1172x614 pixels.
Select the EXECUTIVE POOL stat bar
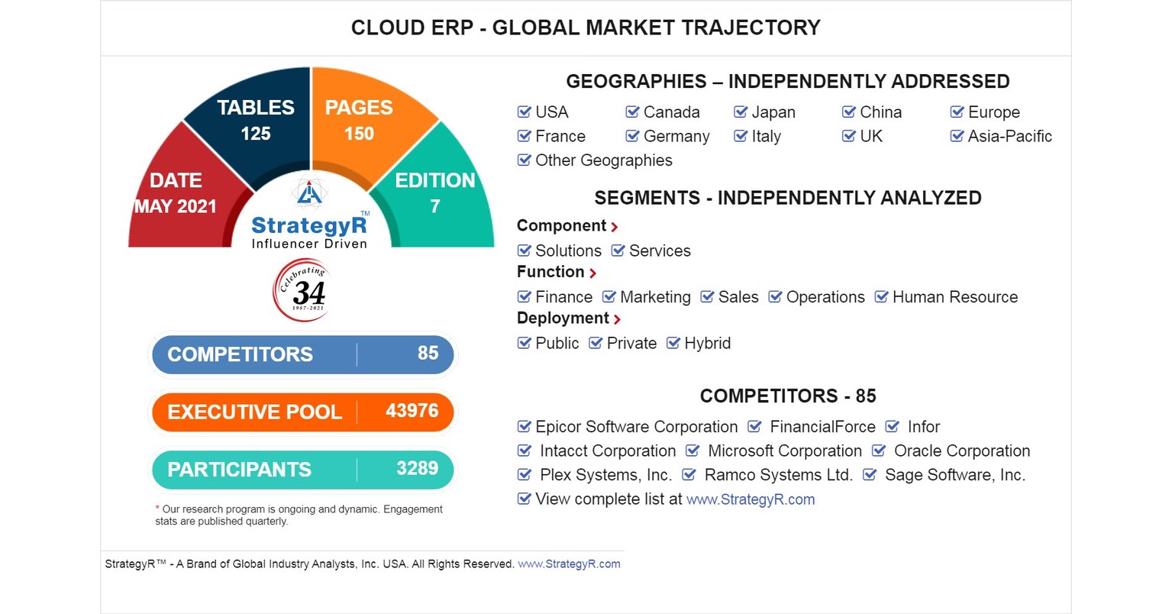tap(302, 412)
